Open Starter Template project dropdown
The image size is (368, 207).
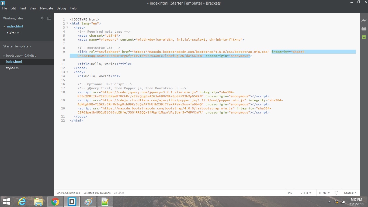tap(17, 46)
